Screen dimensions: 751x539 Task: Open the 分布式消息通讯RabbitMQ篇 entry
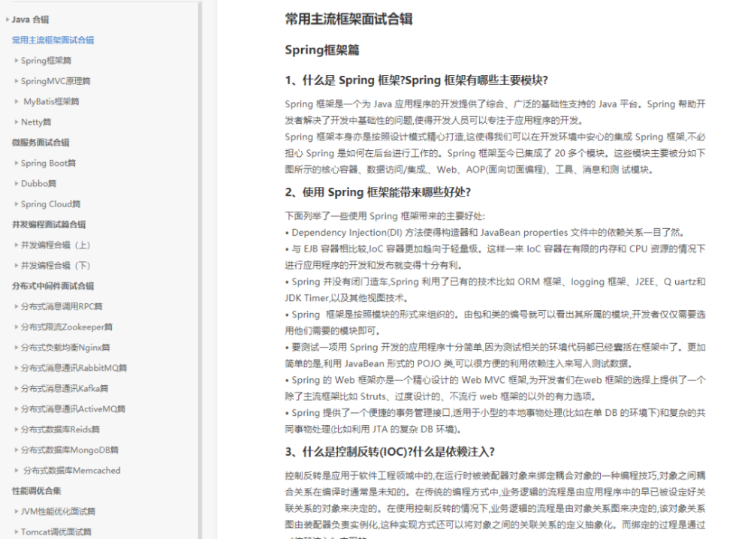[74, 368]
